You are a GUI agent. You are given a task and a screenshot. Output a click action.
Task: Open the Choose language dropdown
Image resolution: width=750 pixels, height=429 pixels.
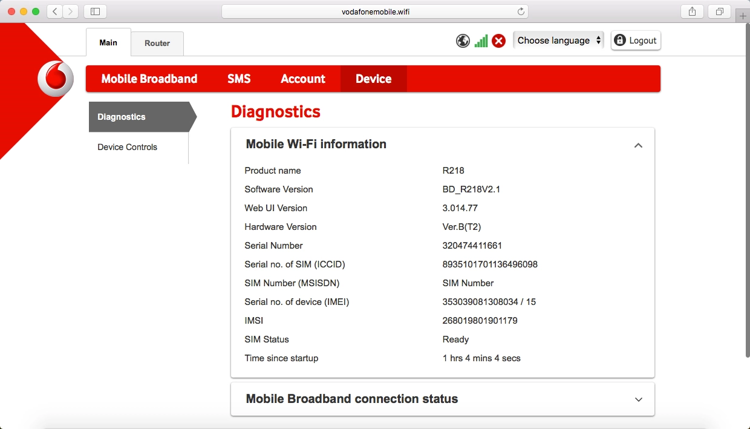click(558, 40)
